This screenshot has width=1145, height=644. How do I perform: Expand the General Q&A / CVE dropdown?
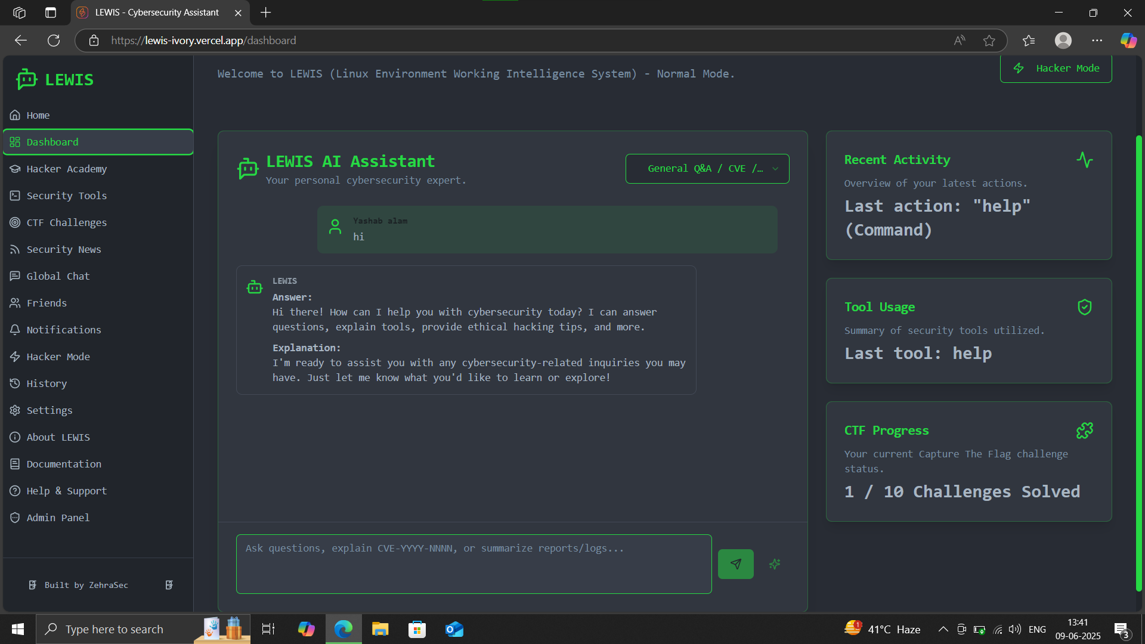(x=707, y=169)
